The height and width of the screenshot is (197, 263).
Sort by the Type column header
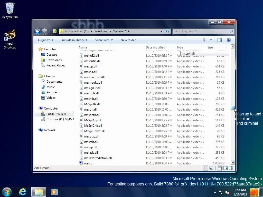190,47
